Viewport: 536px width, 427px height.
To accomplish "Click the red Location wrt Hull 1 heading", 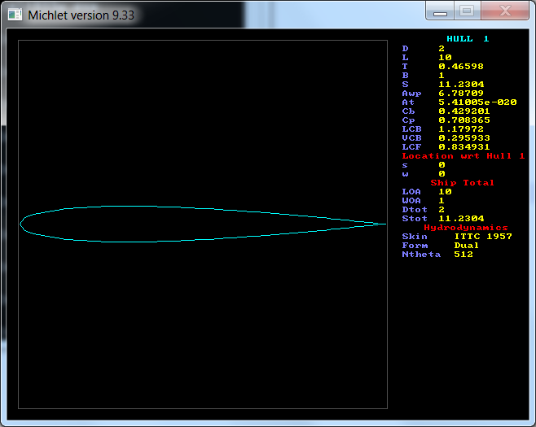I will (464, 155).
